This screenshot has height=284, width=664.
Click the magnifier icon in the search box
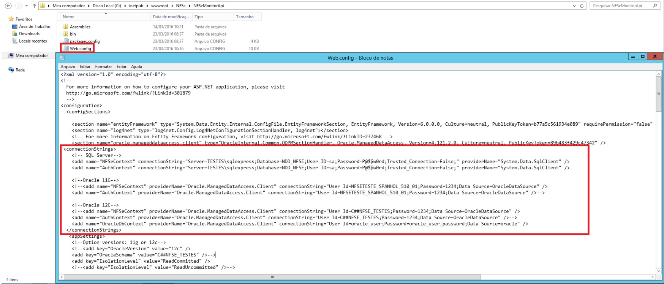click(655, 6)
